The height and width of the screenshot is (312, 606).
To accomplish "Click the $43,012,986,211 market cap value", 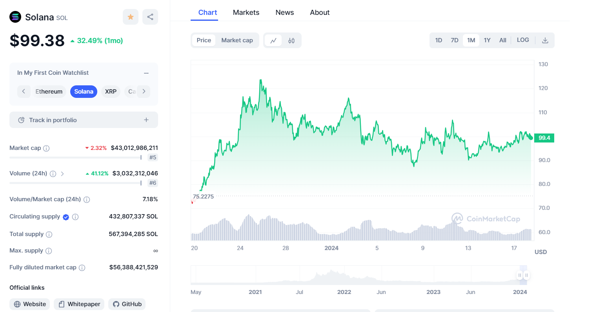I will (135, 148).
